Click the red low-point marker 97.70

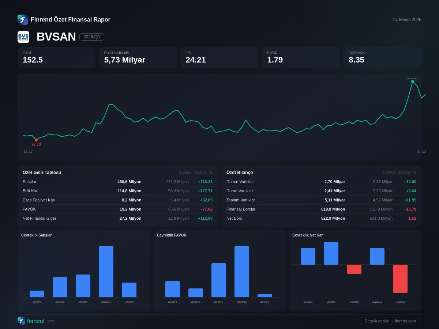click(36, 140)
